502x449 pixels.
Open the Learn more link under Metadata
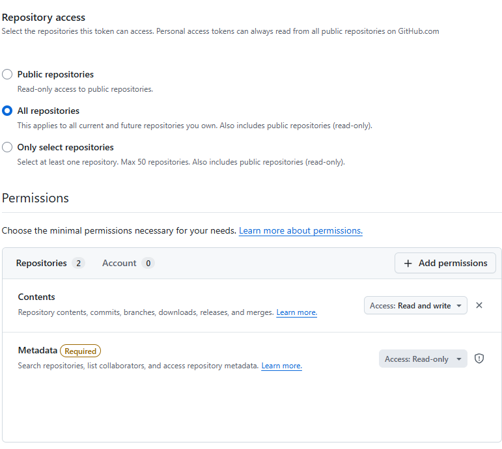(281, 366)
